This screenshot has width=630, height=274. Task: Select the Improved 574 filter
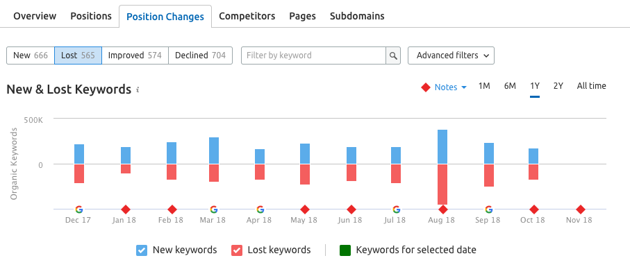(x=135, y=55)
